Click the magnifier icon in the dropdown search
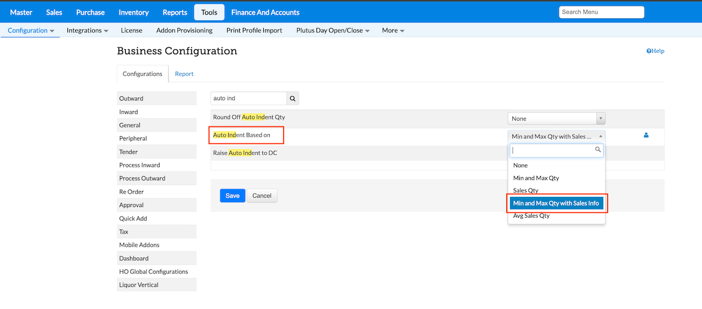 point(598,149)
